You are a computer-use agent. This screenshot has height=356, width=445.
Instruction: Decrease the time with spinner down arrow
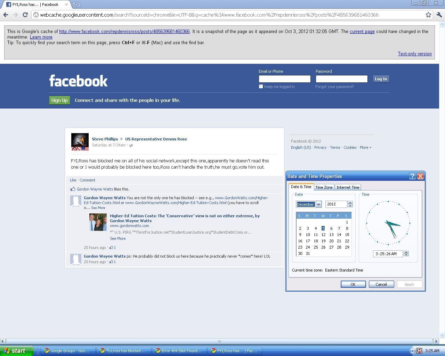[x=406, y=255]
